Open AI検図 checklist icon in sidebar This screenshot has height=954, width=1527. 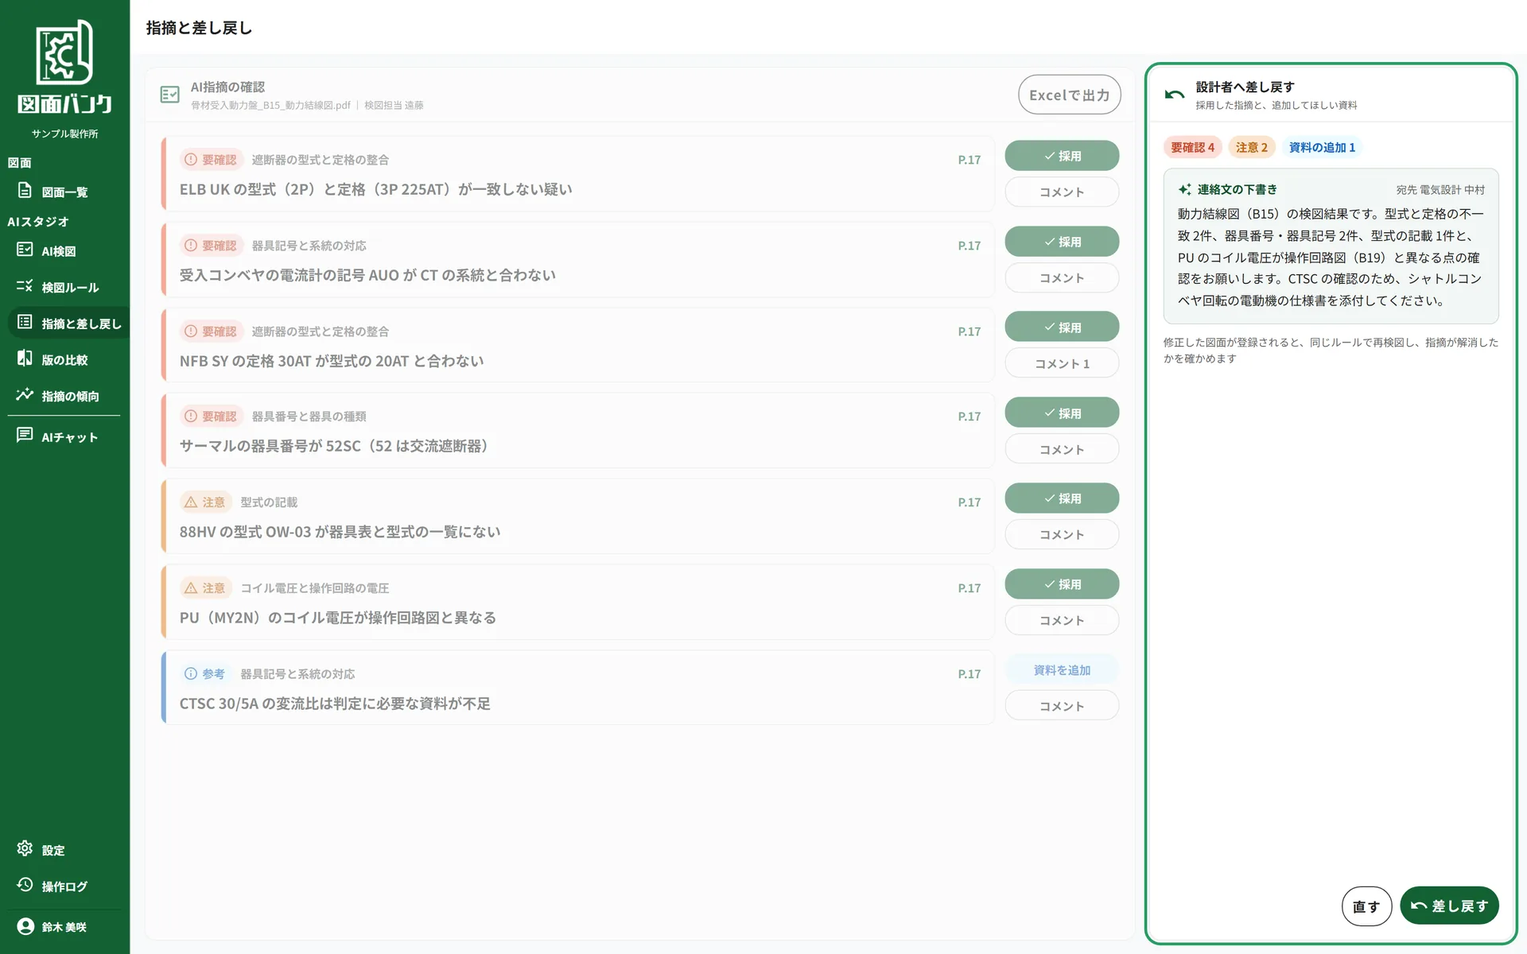(25, 250)
